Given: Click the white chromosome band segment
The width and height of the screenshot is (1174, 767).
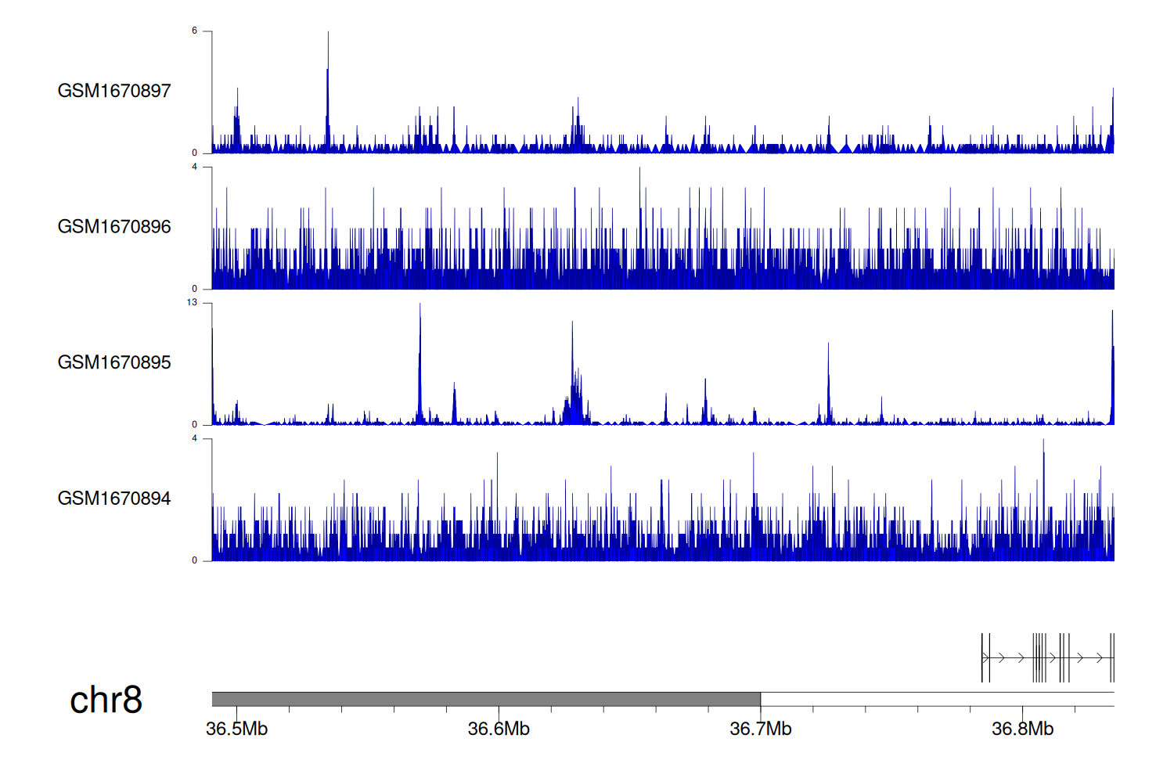Looking at the screenshot, I should click(x=937, y=699).
